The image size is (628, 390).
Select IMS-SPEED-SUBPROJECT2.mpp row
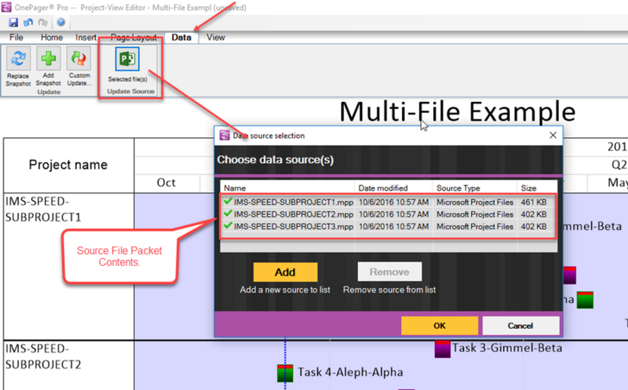pyautogui.click(x=388, y=214)
